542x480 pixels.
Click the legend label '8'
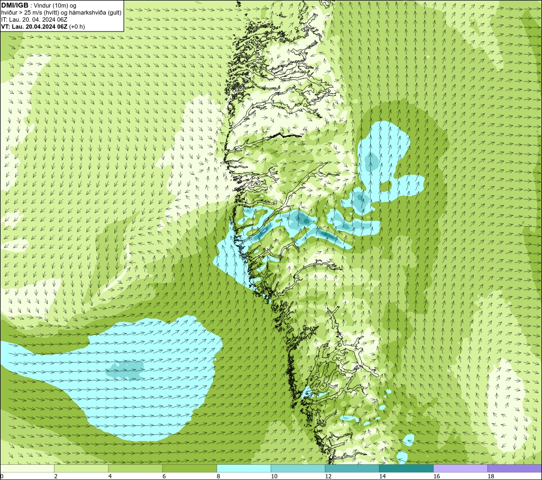(x=218, y=476)
